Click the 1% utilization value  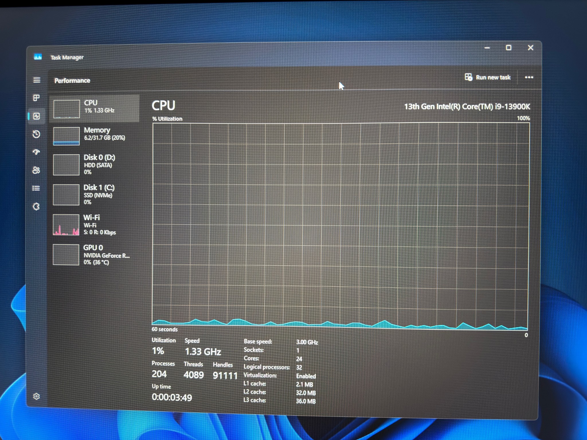(x=158, y=351)
